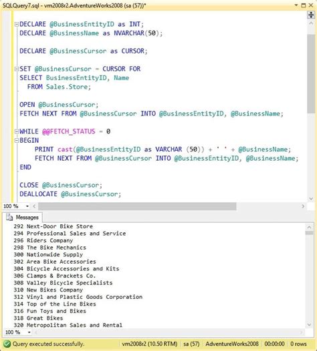The width and height of the screenshot is (317, 351).
Task: Click the '310 New Bikes Company' line
Action: [x=48, y=290]
